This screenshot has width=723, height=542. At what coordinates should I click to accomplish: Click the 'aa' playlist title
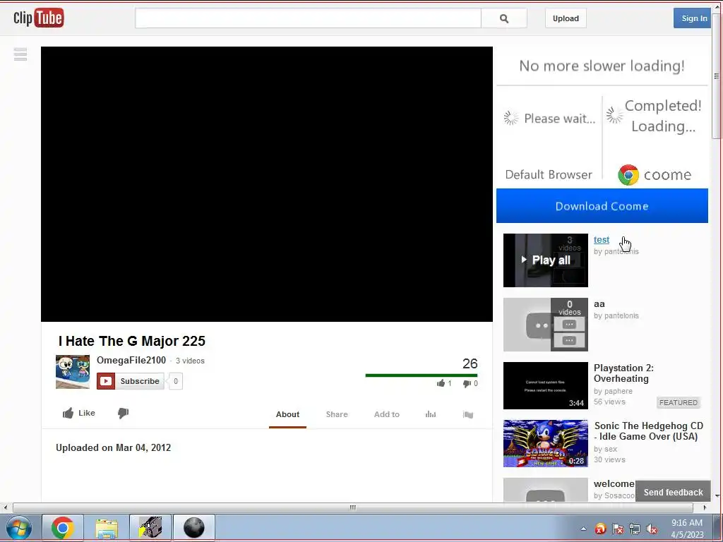[x=599, y=303]
